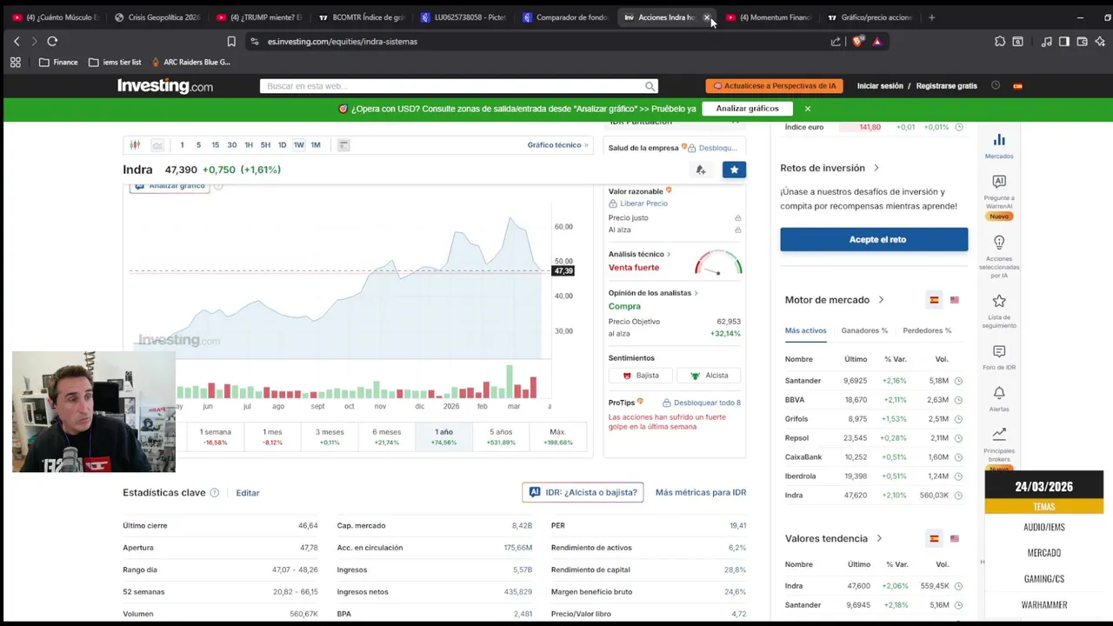Viewport: 1113px width, 626px height.
Task: Open the Brave wallet icon
Action: pyautogui.click(x=1082, y=41)
